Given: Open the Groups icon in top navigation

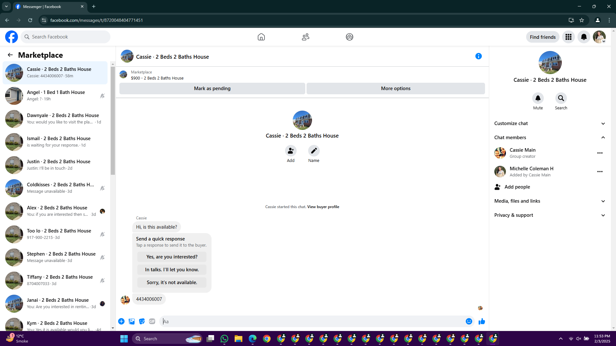Looking at the screenshot, I should coord(350,37).
